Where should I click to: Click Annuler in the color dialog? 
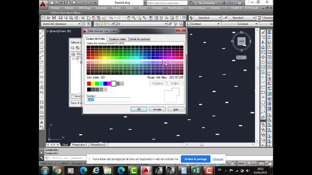[x=157, y=109]
